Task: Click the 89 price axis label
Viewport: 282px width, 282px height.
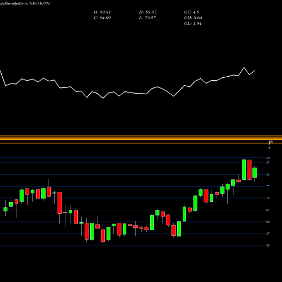Action: (268, 158)
